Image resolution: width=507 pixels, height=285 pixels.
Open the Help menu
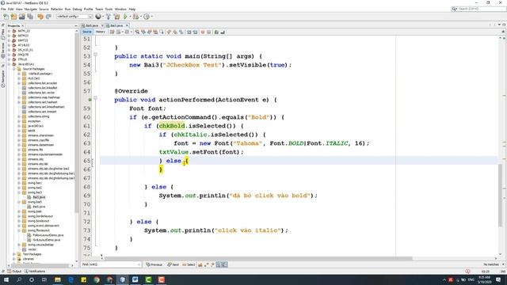pyautogui.click(x=132, y=9)
